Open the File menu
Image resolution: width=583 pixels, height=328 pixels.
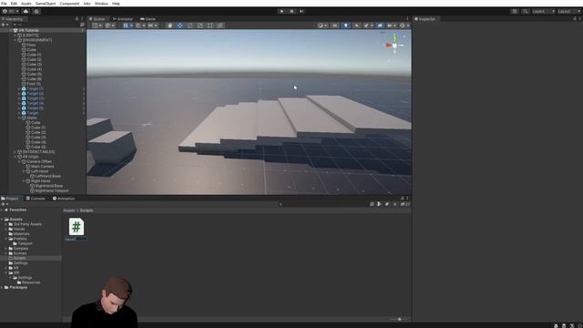tap(4, 4)
